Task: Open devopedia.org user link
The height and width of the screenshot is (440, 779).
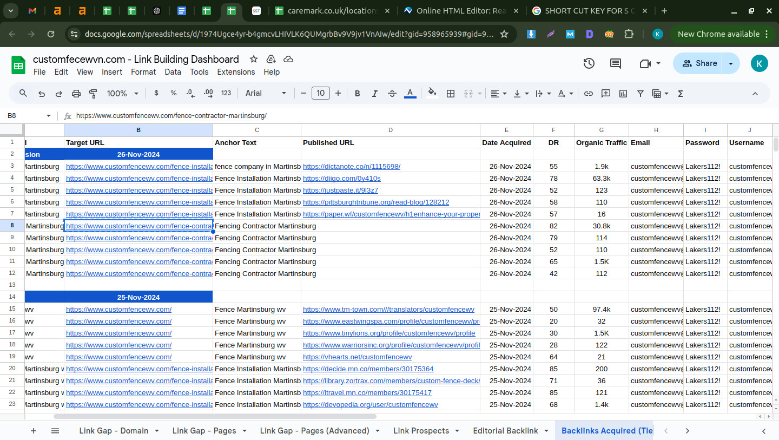Action: 371,405
